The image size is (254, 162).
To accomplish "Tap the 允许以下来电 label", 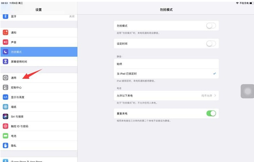I will [125, 96].
